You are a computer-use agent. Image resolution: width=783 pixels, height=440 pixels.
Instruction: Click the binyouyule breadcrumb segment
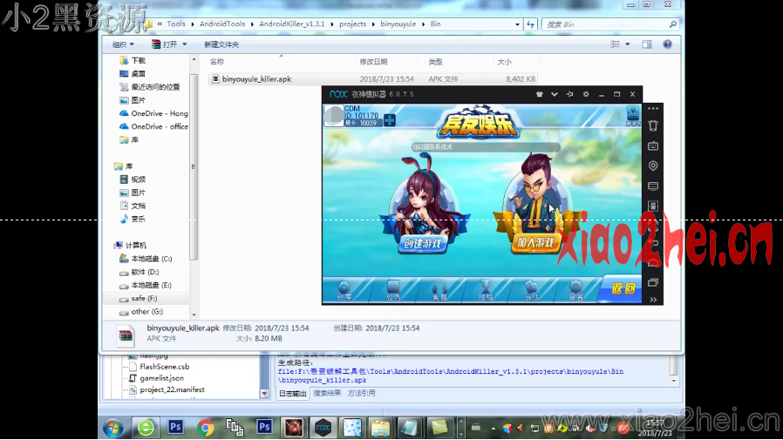[398, 24]
